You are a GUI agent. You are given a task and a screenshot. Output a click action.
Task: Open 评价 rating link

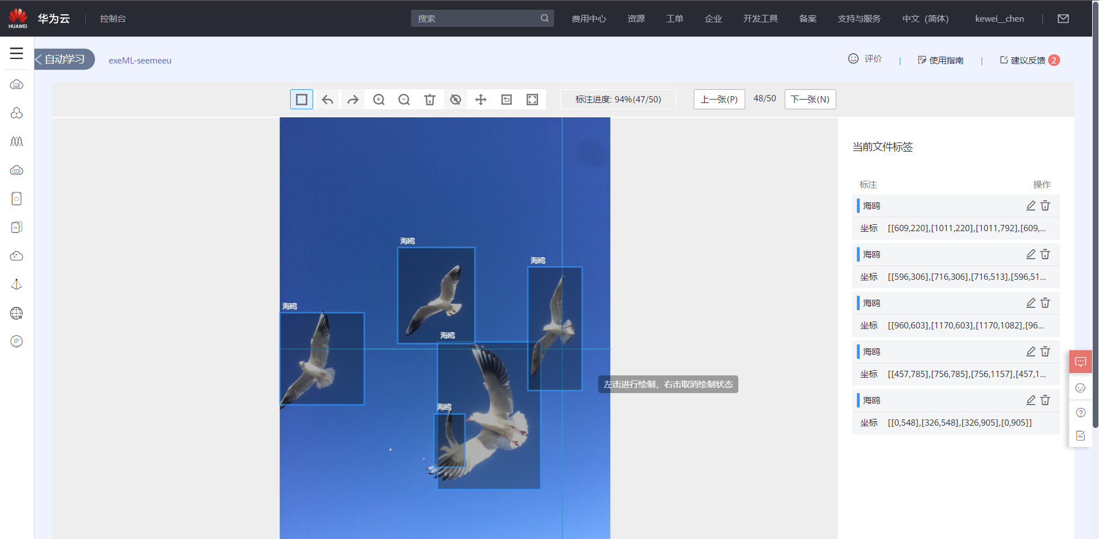point(865,59)
